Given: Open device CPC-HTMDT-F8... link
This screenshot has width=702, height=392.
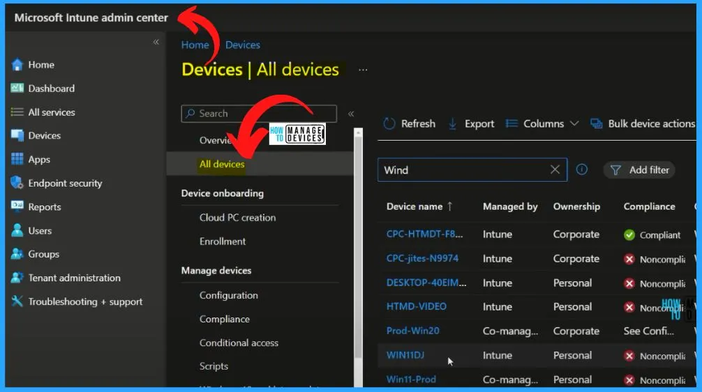Looking at the screenshot, I should click(424, 234).
